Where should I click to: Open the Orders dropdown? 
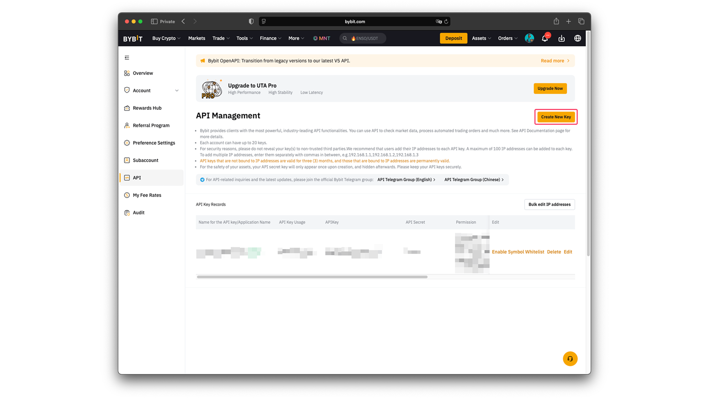tap(508, 38)
